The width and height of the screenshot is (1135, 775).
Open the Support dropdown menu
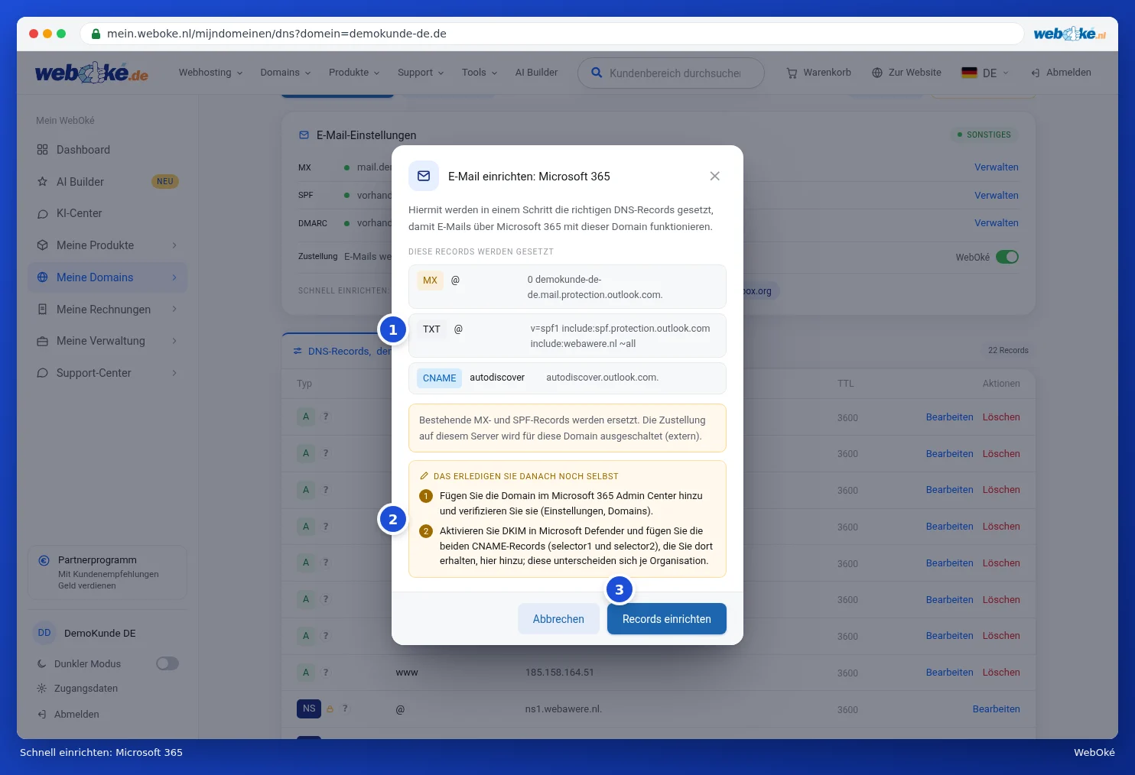pos(421,73)
